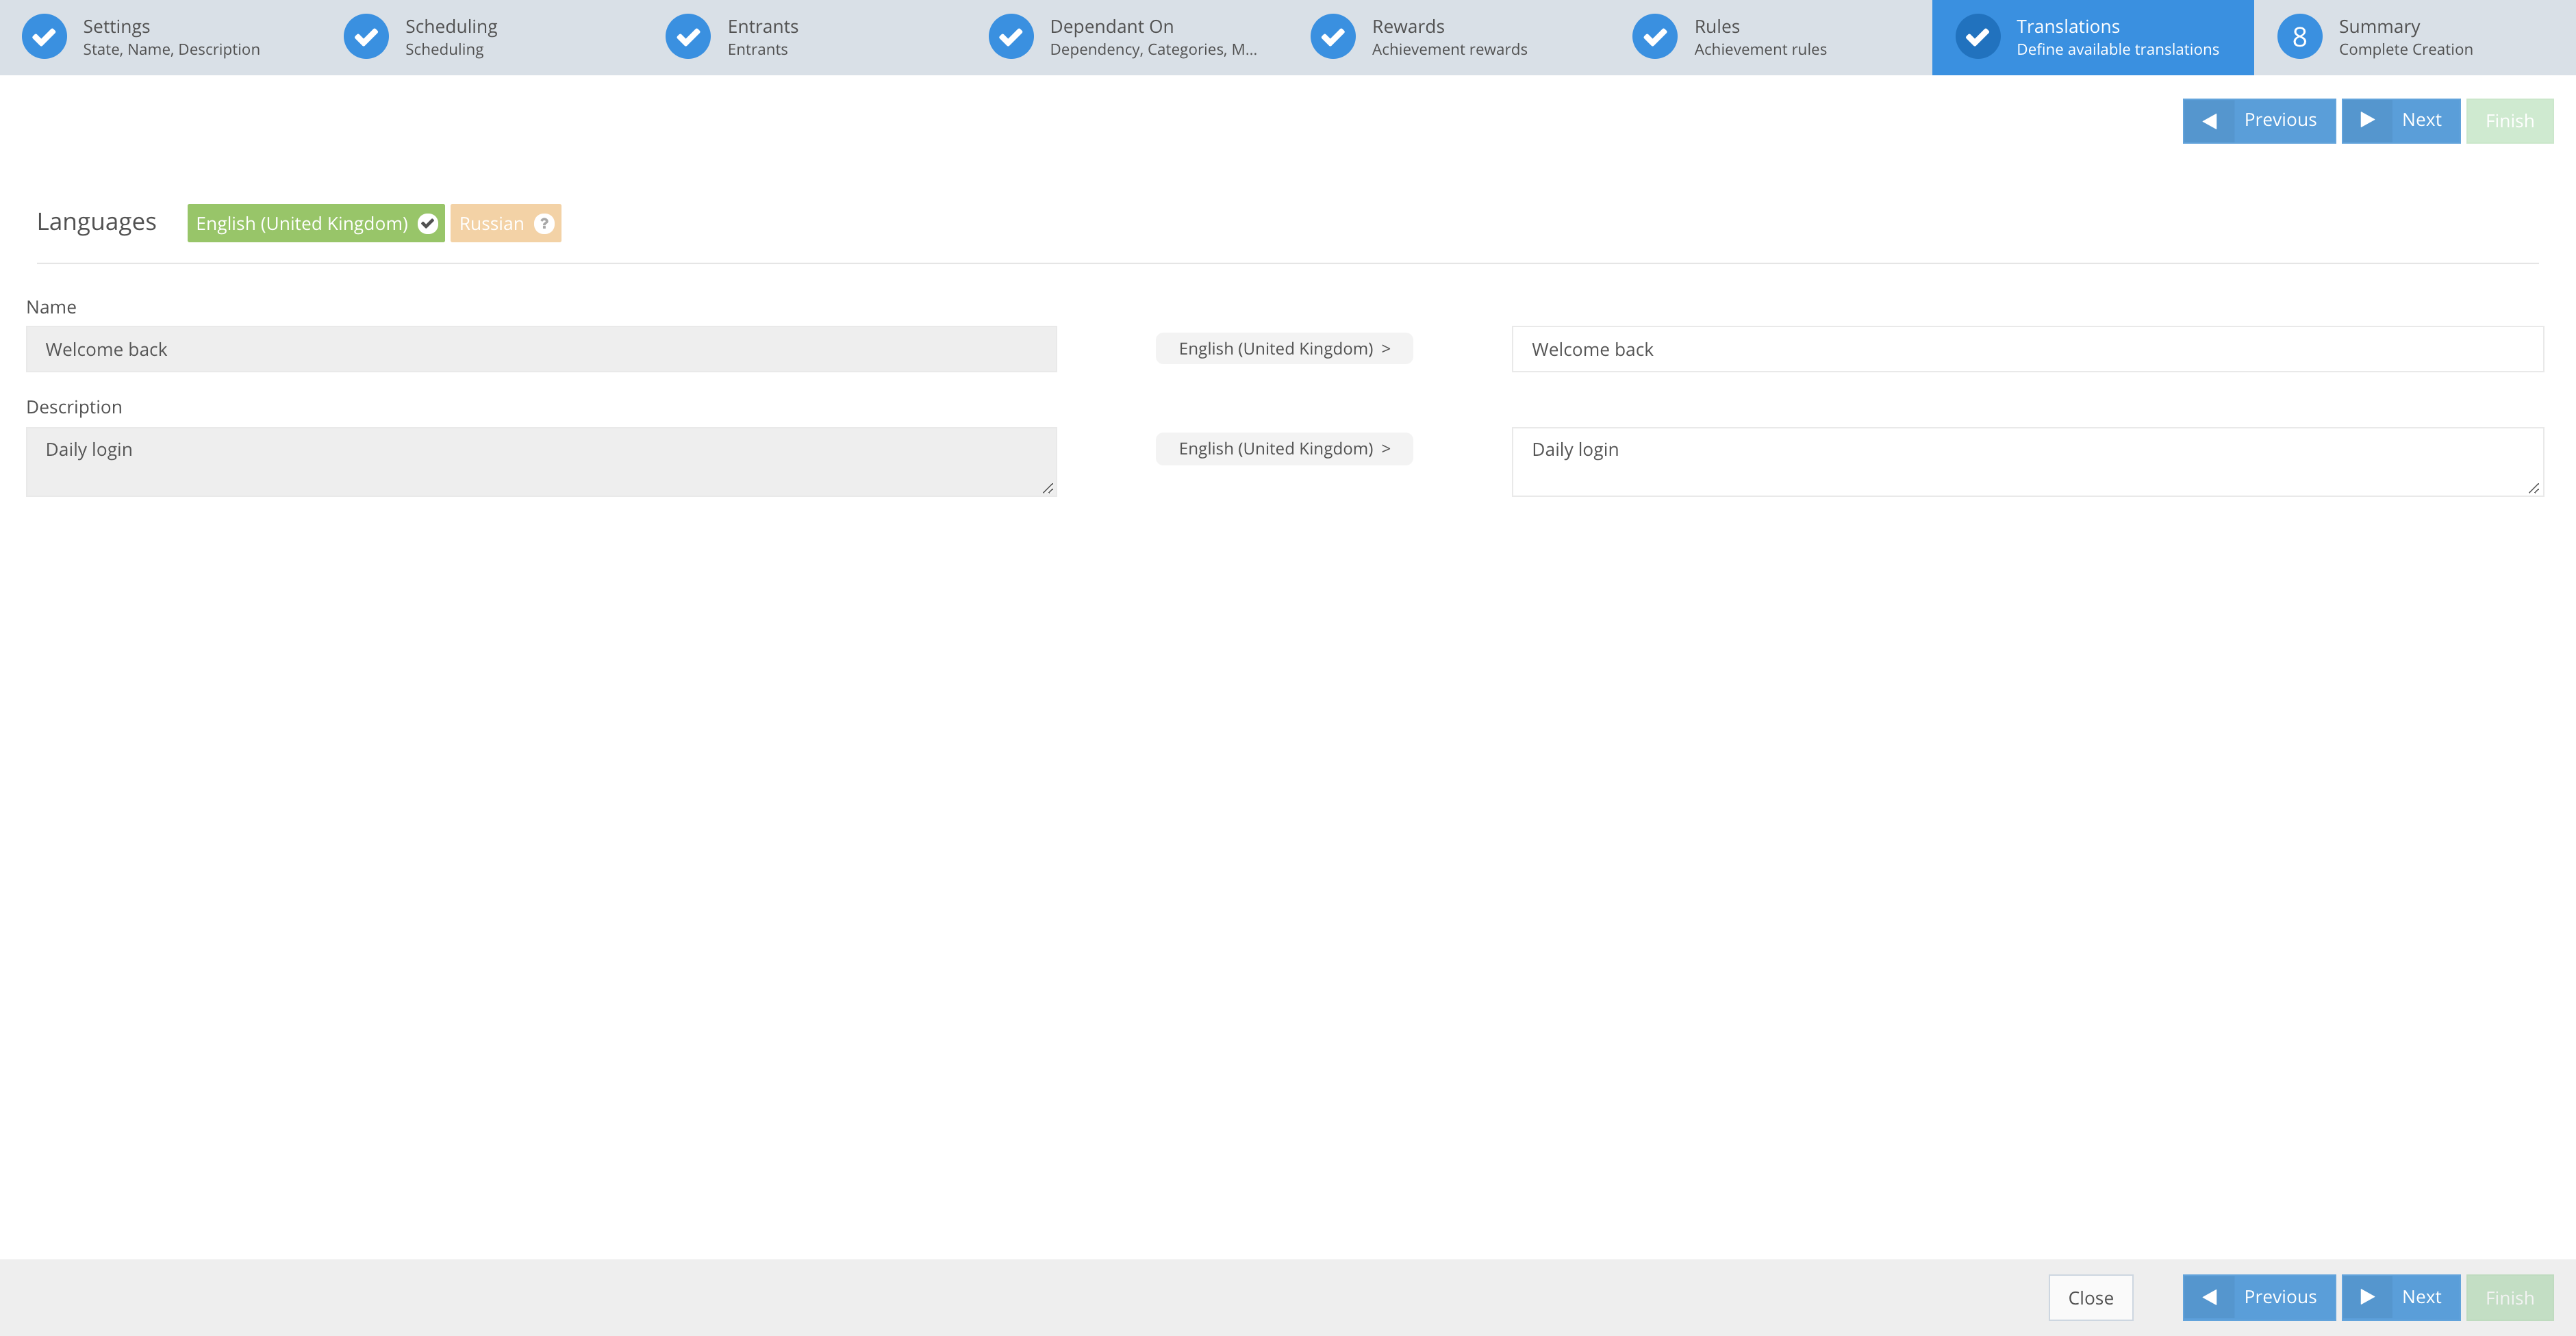Click the Rewards step checkmark icon
The width and height of the screenshot is (2576, 1336).
pos(1333,37)
